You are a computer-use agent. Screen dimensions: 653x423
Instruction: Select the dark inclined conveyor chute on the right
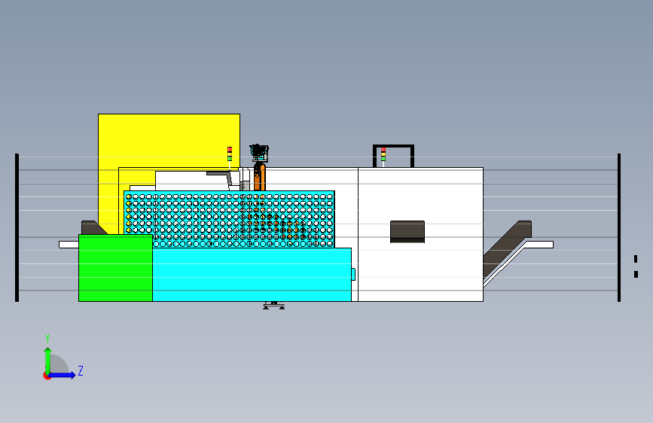(x=507, y=248)
